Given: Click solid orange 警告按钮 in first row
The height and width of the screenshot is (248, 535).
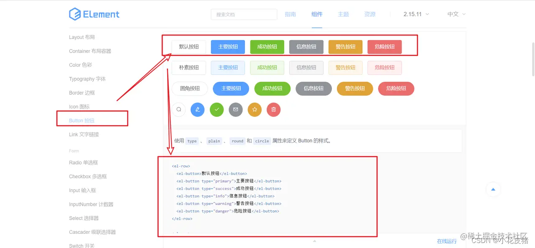Looking at the screenshot, I should [x=346, y=47].
